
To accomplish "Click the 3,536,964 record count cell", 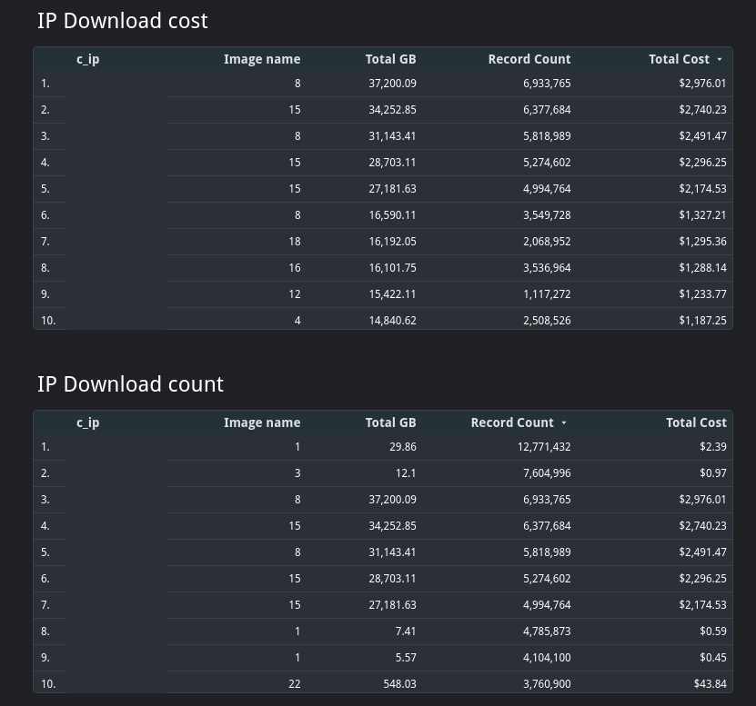I will coord(547,268).
